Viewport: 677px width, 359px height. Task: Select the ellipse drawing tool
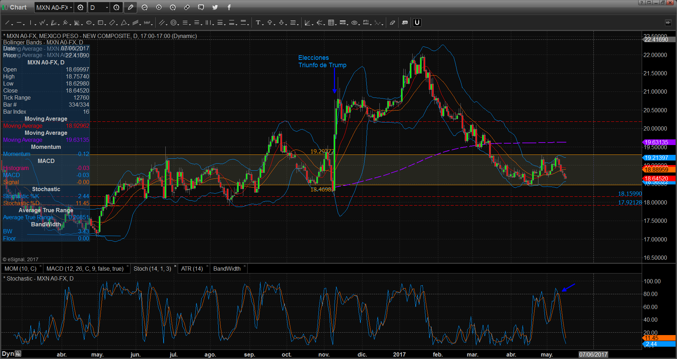pyautogui.click(x=89, y=23)
